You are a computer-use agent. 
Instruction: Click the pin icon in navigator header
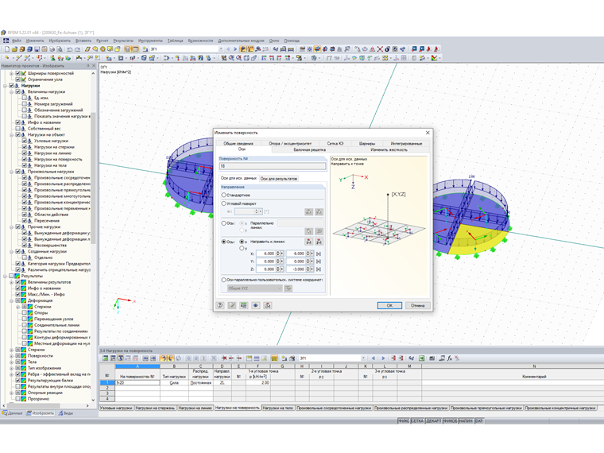tap(88, 66)
